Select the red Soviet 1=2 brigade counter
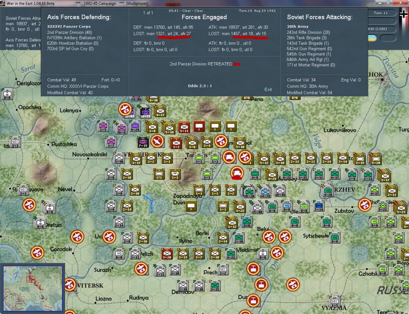Screen dimensions: 409x314 tap(176, 143)
